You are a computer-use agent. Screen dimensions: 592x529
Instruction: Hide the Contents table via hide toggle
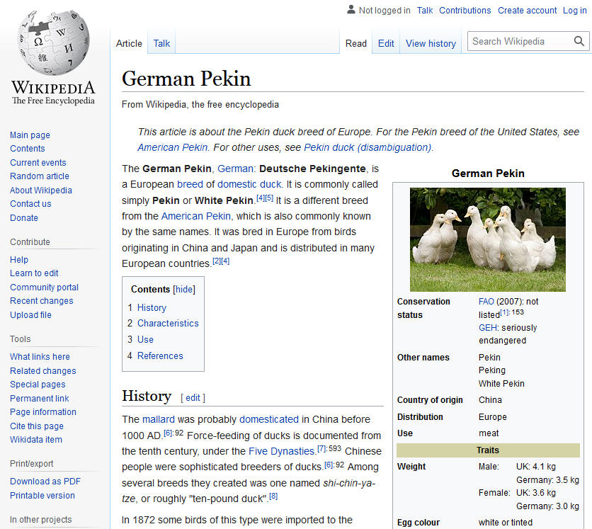184,289
